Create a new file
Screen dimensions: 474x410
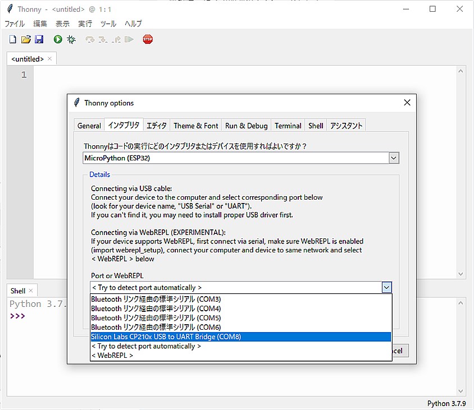point(12,39)
